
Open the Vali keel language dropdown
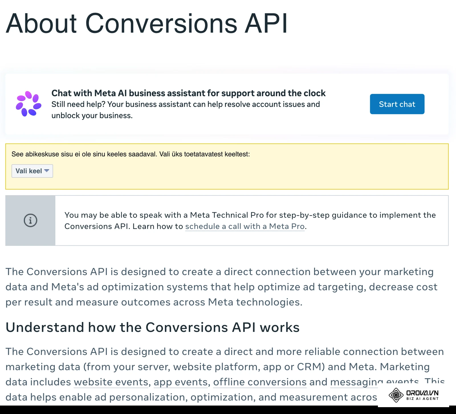pos(32,171)
